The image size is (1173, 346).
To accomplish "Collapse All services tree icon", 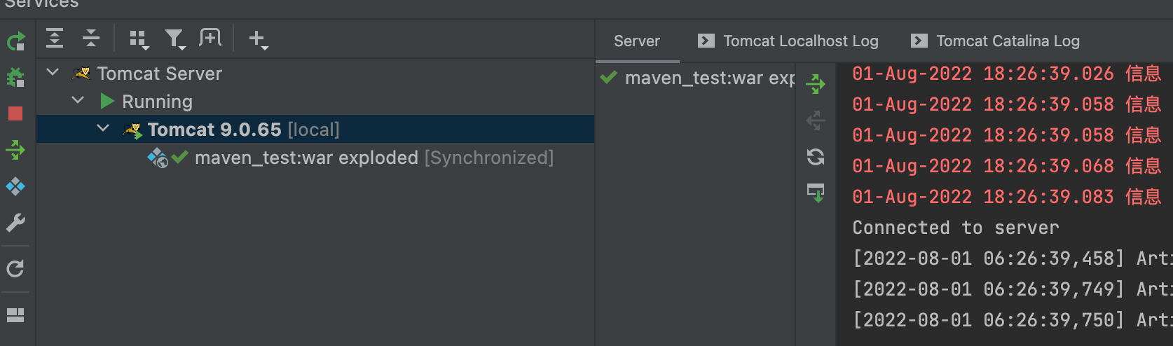I will (91, 38).
